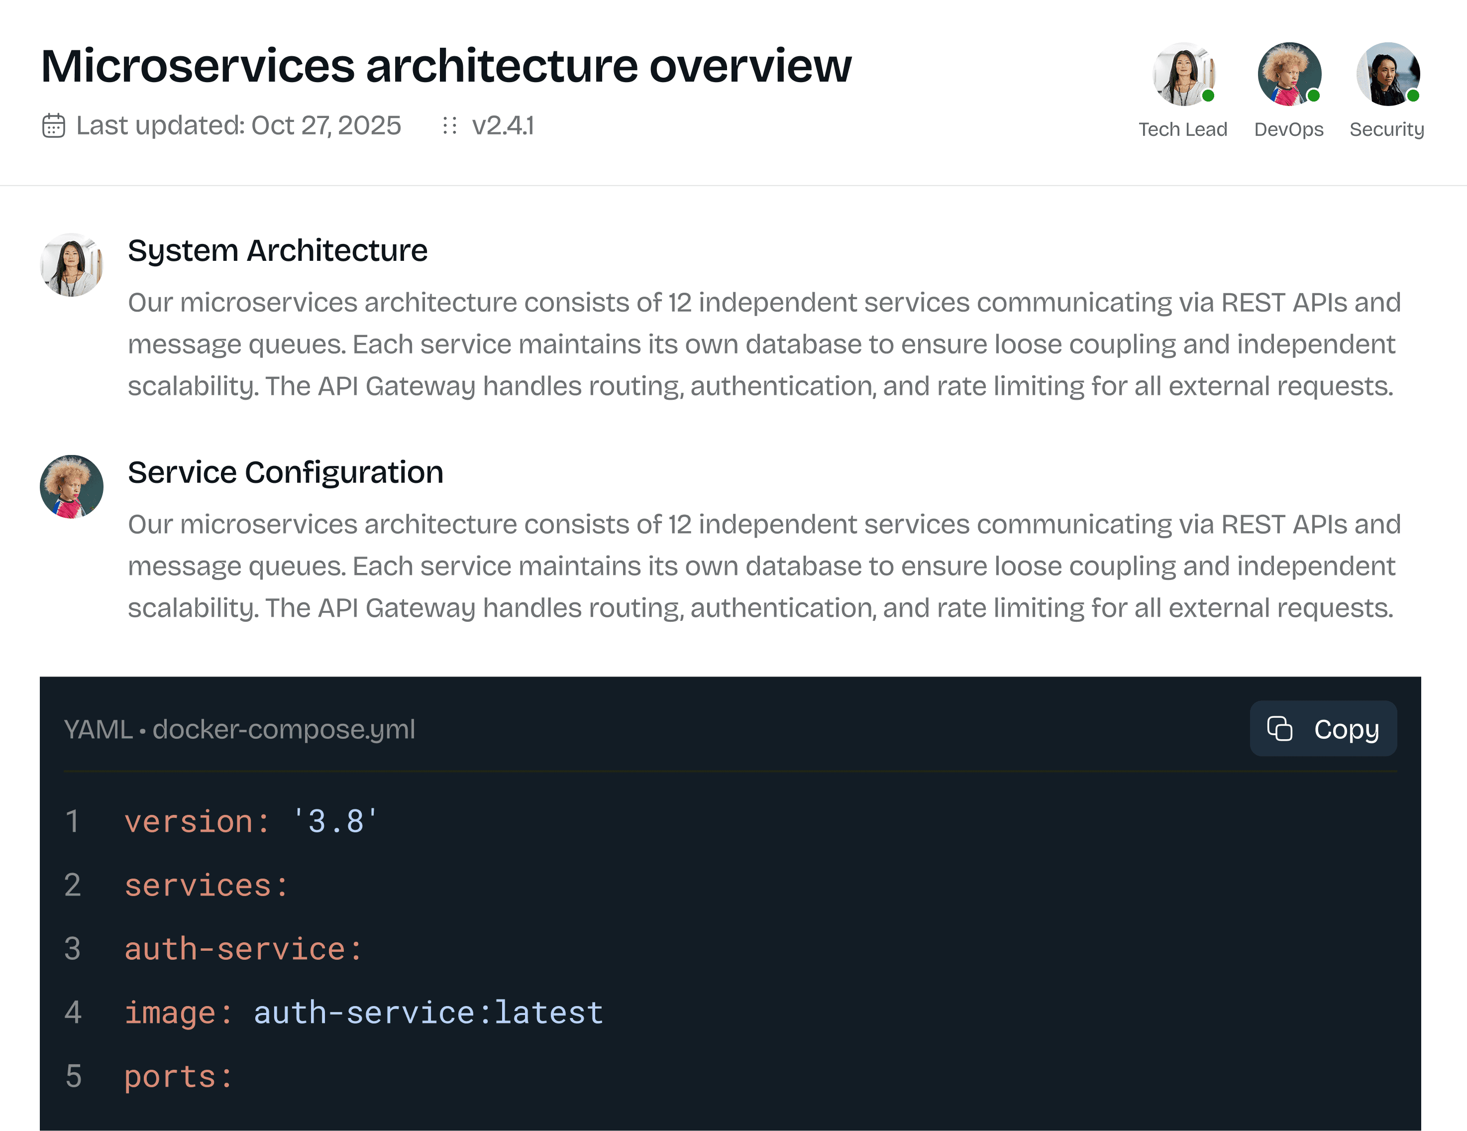Click the drag handle dots next to v2.4.1
The height and width of the screenshot is (1131, 1467).
449,125
